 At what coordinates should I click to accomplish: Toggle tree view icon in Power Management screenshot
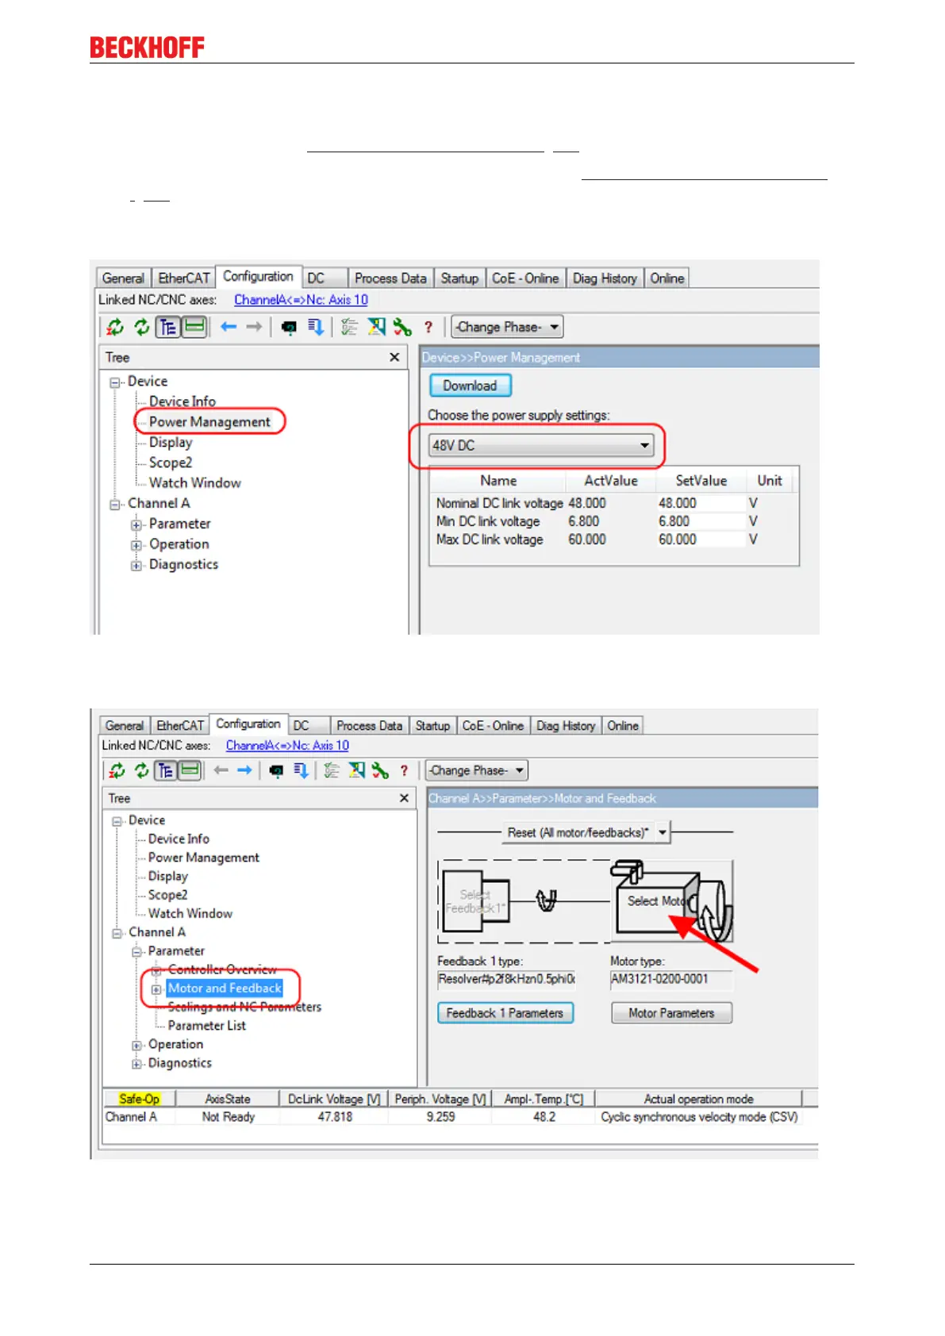[167, 327]
